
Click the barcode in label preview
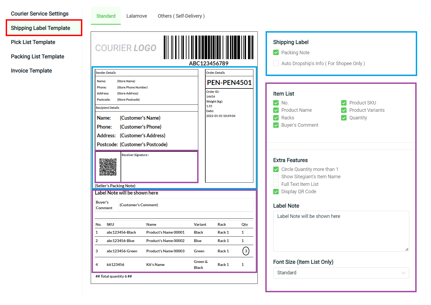tap(208, 47)
